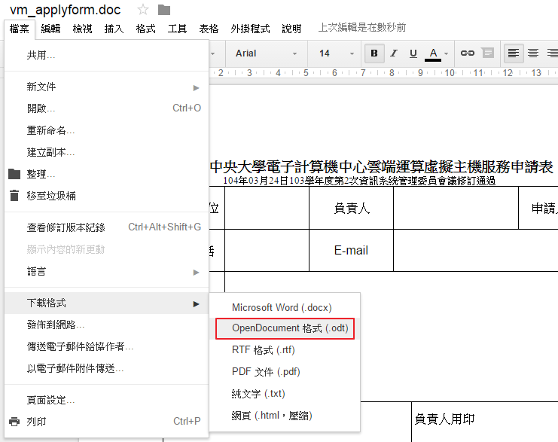This screenshot has height=442, width=558.
Task: Toggle underline text formatting
Action: coord(413,53)
